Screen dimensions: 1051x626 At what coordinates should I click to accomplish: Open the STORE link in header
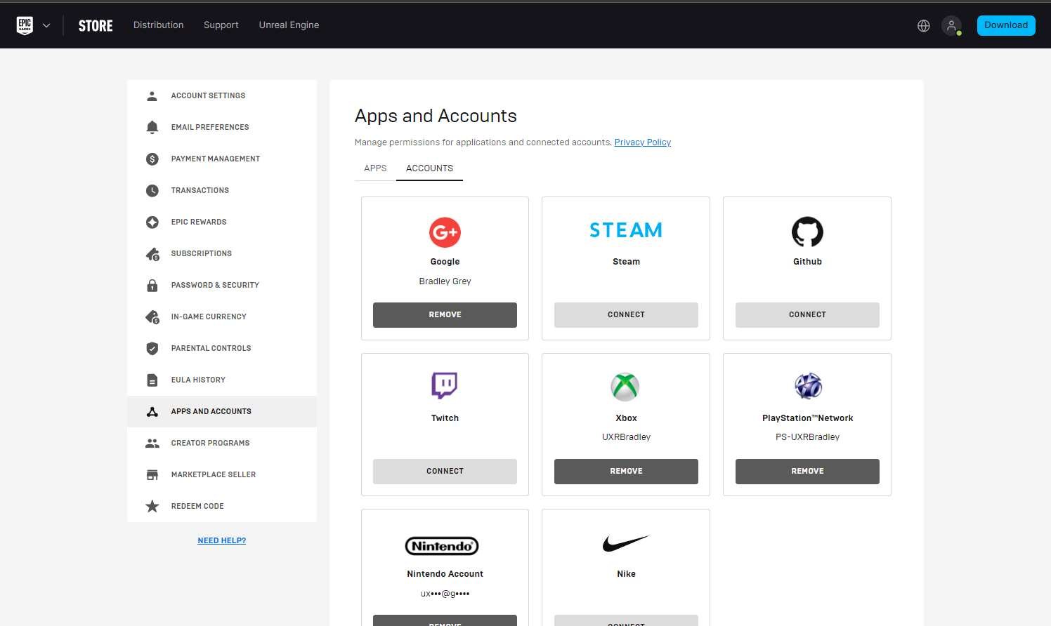[96, 26]
